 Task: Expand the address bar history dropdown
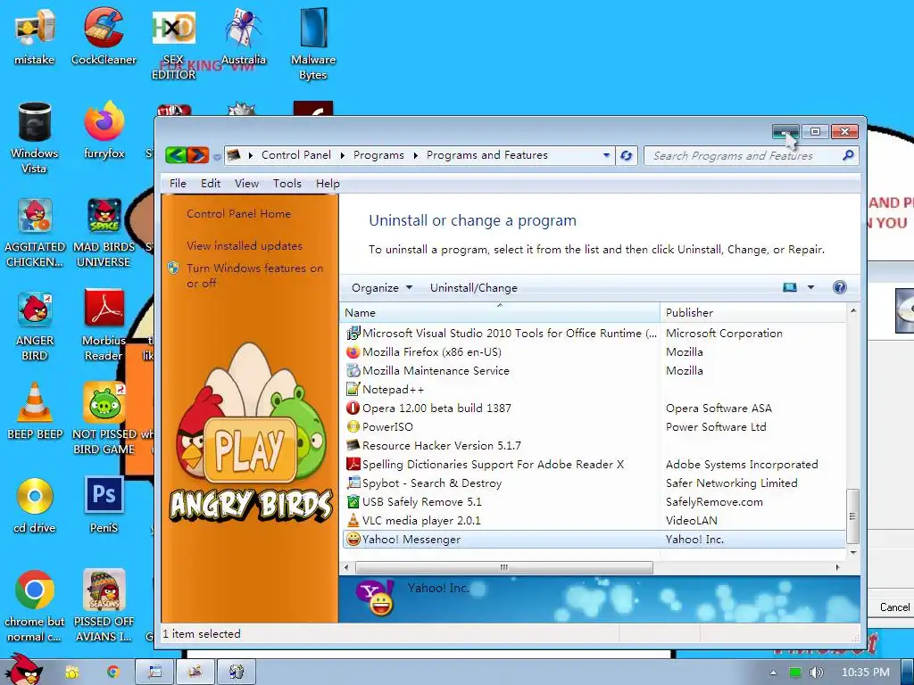click(x=606, y=155)
